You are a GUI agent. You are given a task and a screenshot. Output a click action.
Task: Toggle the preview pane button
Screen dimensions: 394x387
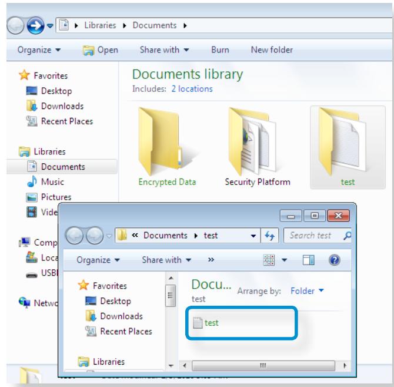tap(309, 260)
